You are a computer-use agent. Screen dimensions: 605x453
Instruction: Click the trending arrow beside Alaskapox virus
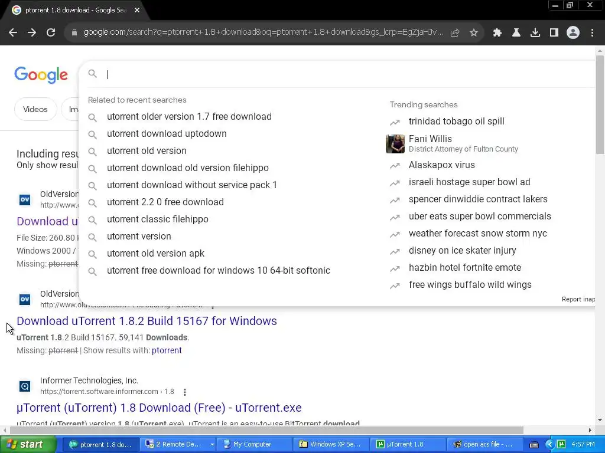(395, 166)
